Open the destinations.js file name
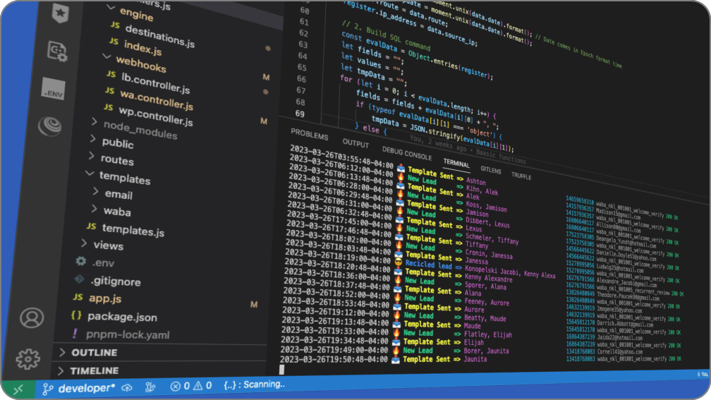 pos(159,35)
